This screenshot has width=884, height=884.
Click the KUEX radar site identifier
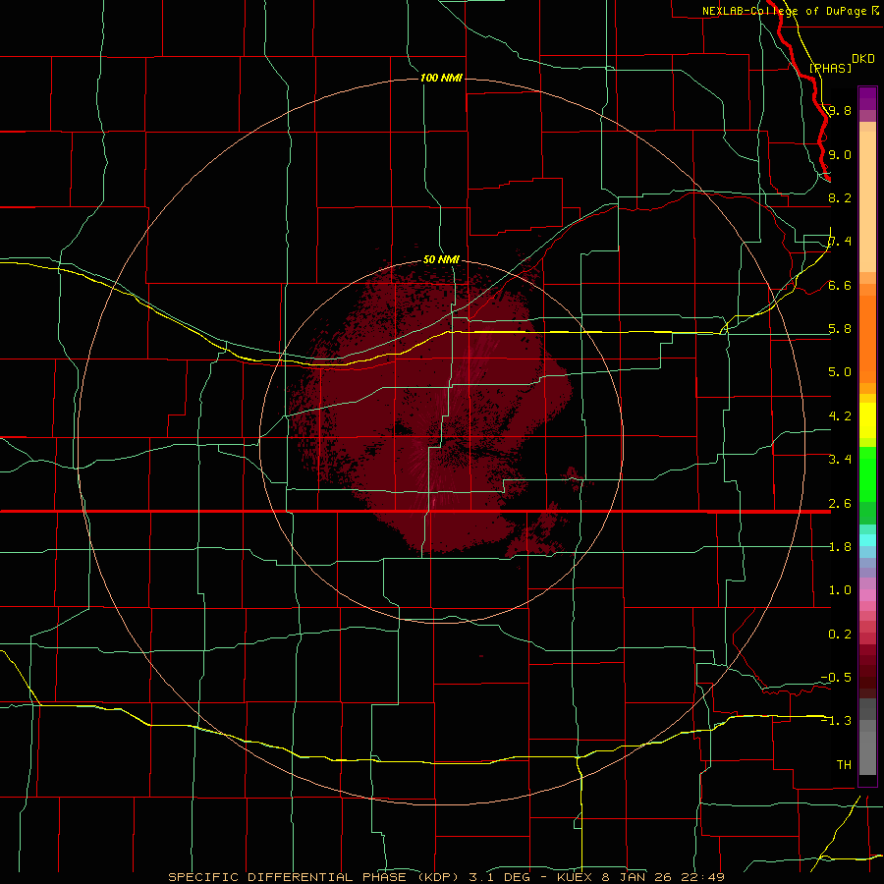point(575,877)
